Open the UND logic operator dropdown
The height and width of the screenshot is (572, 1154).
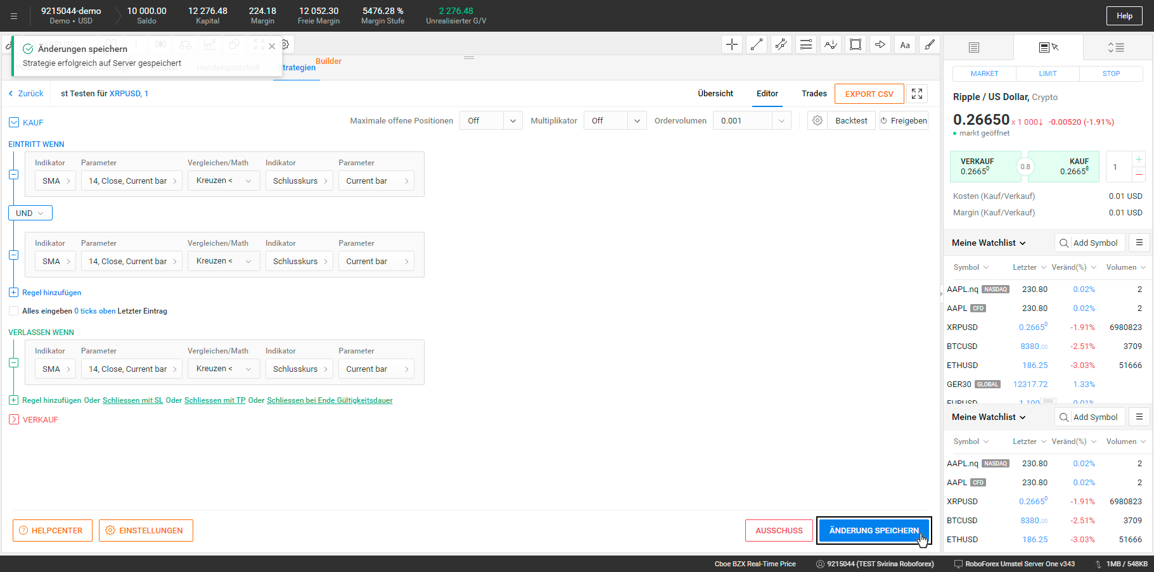click(x=30, y=213)
